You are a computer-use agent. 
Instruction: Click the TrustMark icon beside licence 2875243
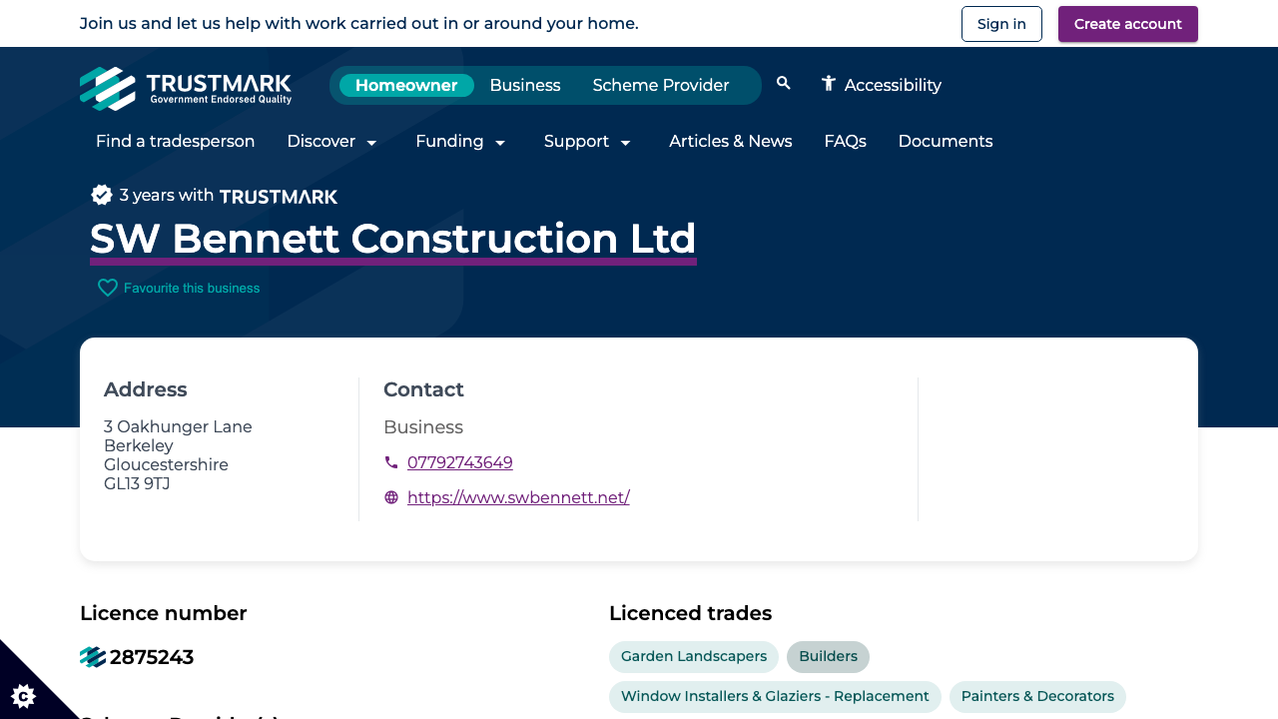tap(91, 657)
